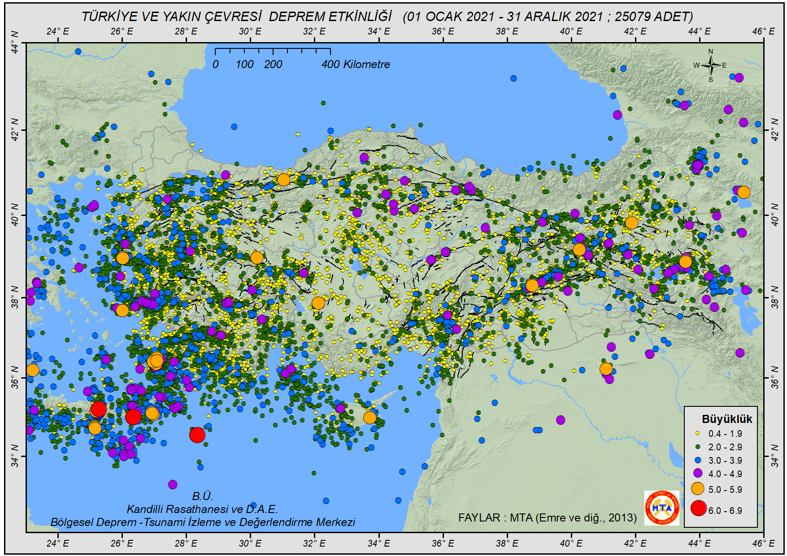Viewport: 787px width, 556px height.
Task: Click Bölgesel Deprem-Tsunami İzleme credit line
Action: (203, 522)
